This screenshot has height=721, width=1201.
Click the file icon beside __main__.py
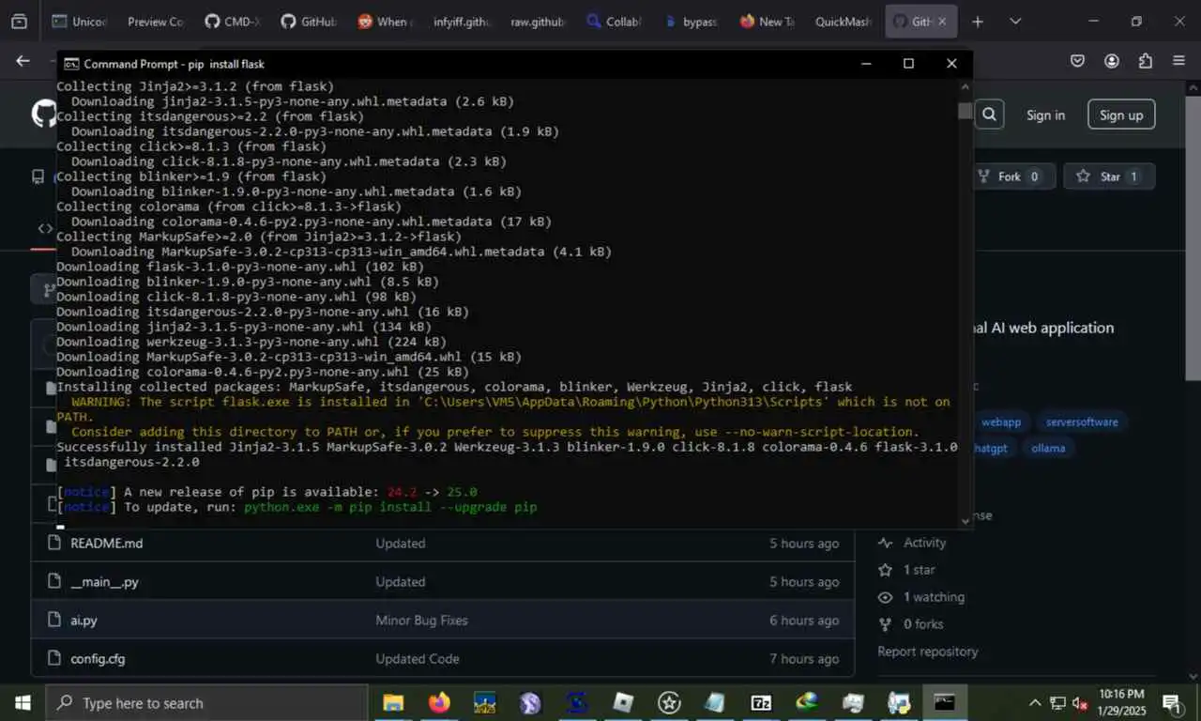53,582
